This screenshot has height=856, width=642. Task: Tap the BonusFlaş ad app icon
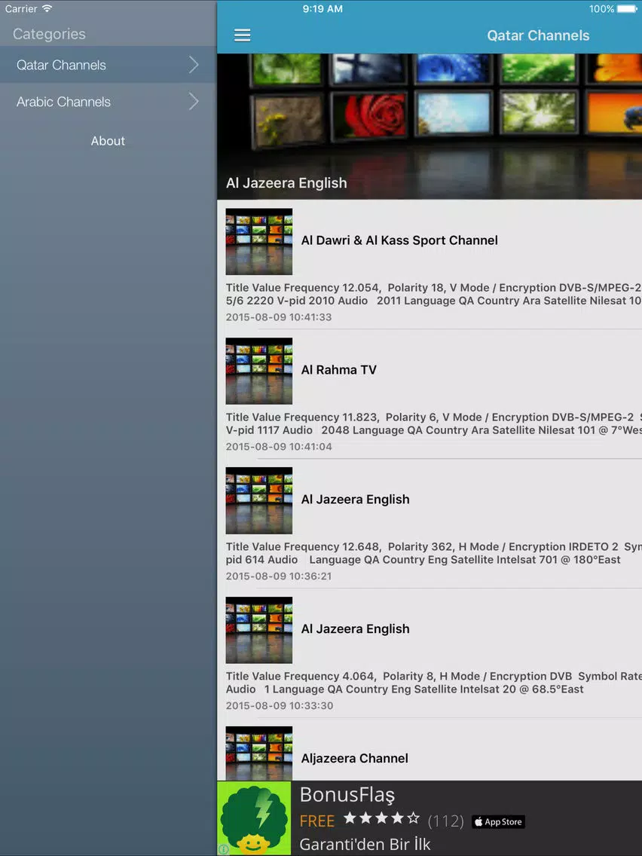(x=255, y=818)
